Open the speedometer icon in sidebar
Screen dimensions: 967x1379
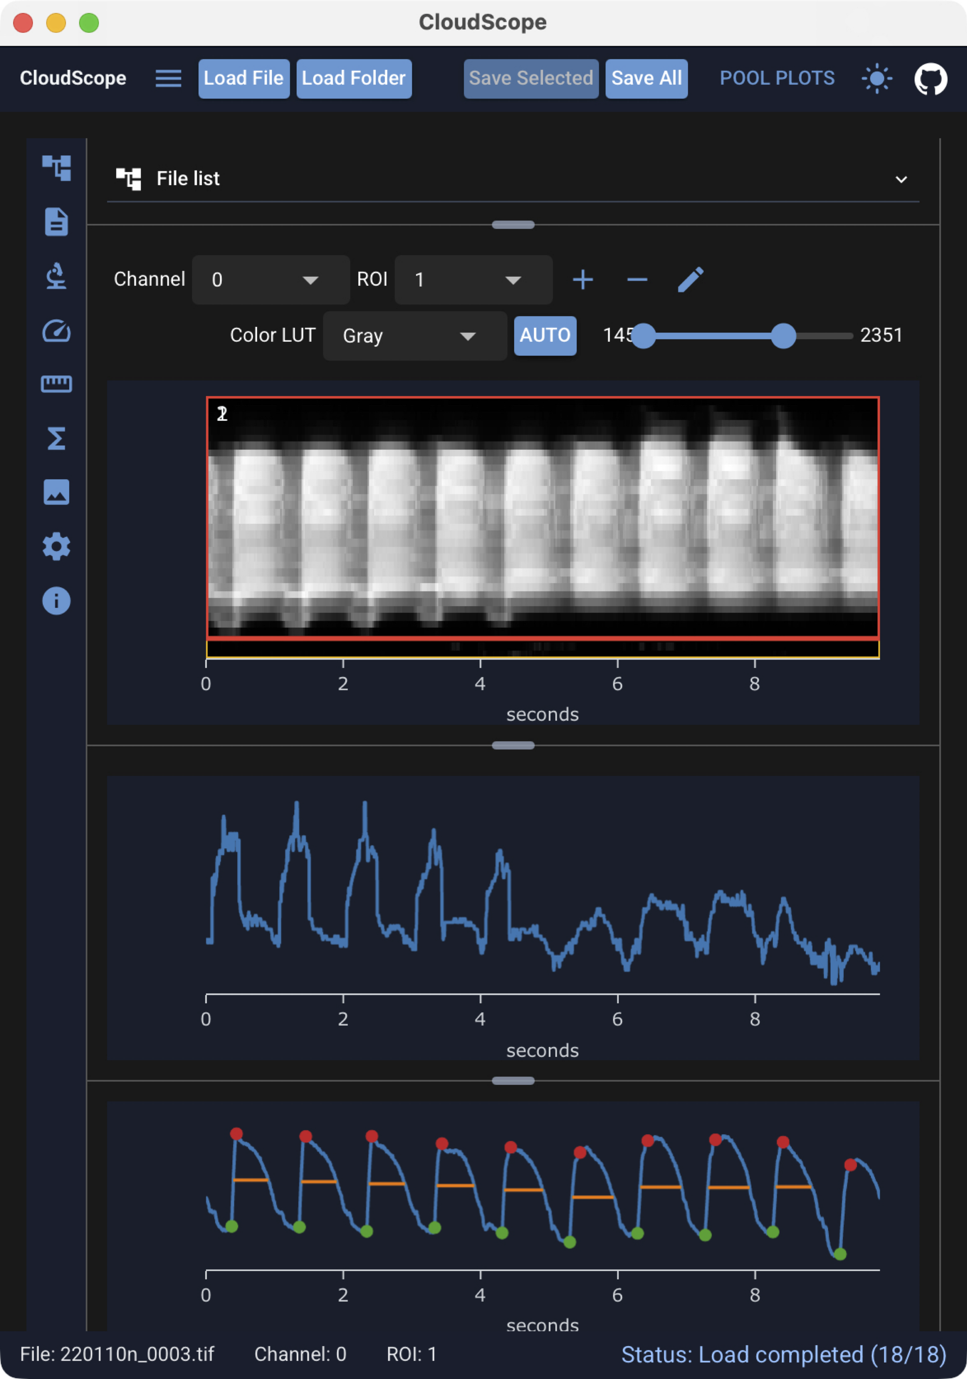click(x=57, y=331)
